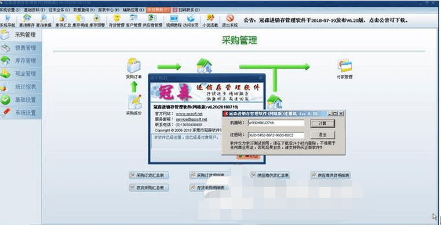Open the 报表中心 menu
Screen dimensions: 441x225
click(x=108, y=10)
